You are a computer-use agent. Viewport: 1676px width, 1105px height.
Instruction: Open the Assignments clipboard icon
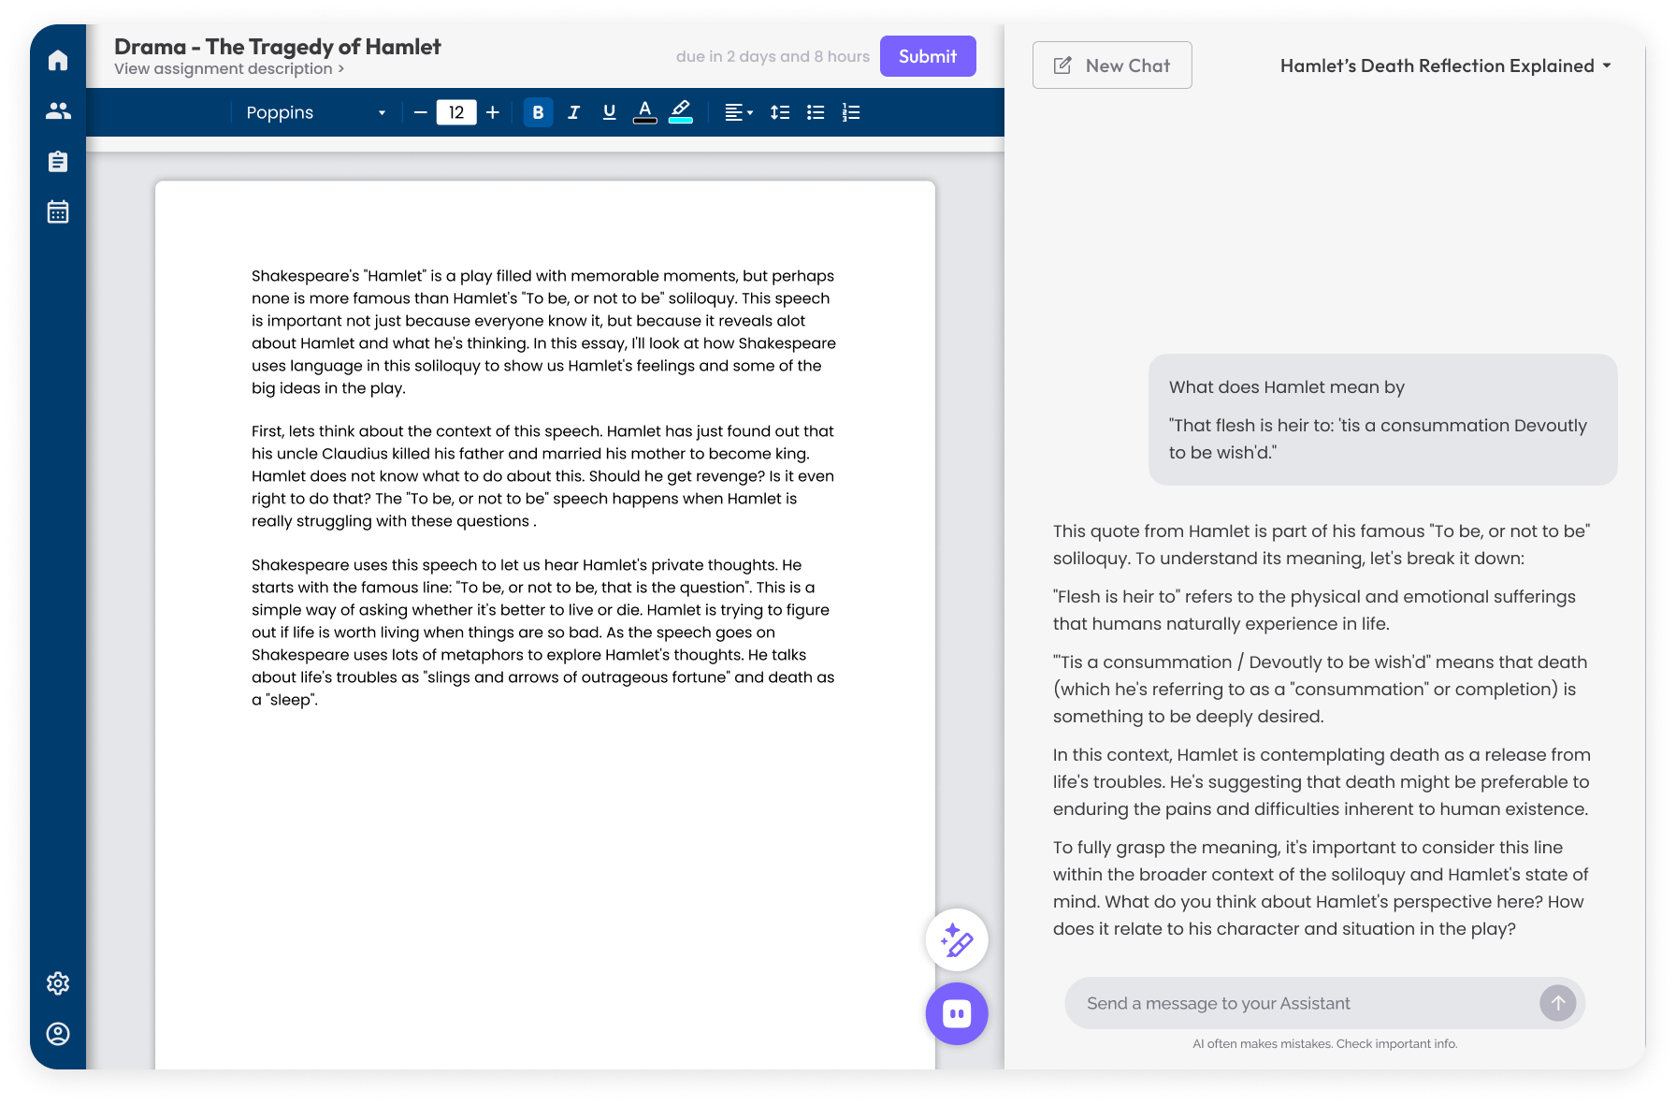(x=58, y=162)
